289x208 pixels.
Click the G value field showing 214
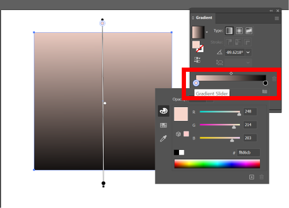(250, 125)
